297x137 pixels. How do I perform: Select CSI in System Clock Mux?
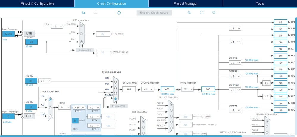pos(115,87)
